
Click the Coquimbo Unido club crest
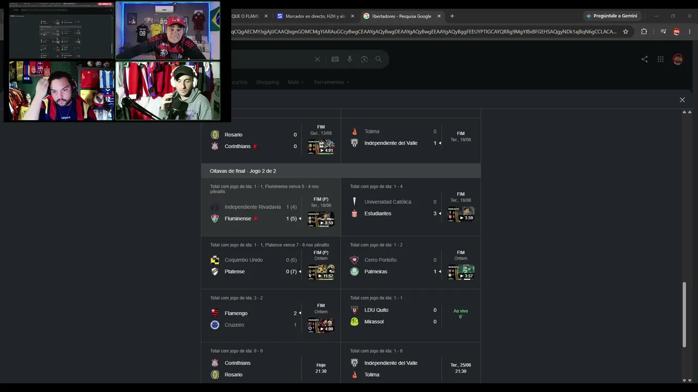click(215, 260)
